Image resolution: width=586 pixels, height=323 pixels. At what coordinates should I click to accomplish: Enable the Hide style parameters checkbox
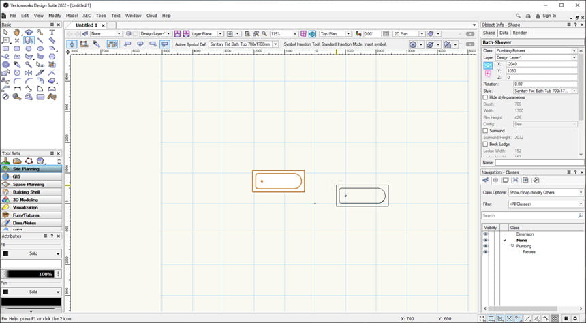[485, 97]
